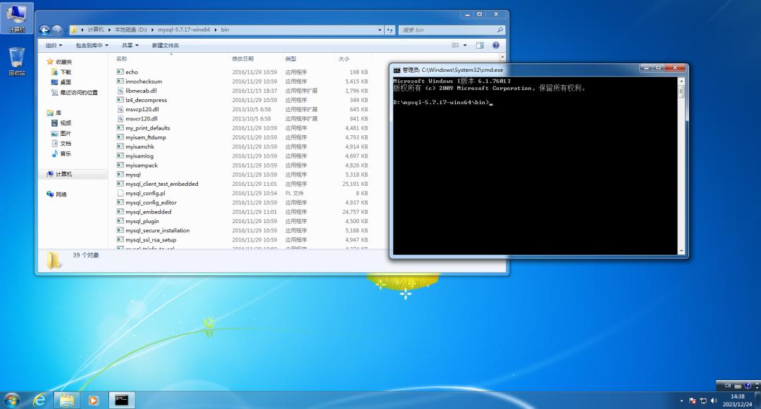The image size is (761, 409).
Task: Select the mysql_client_test_embedded file
Action: 161,184
